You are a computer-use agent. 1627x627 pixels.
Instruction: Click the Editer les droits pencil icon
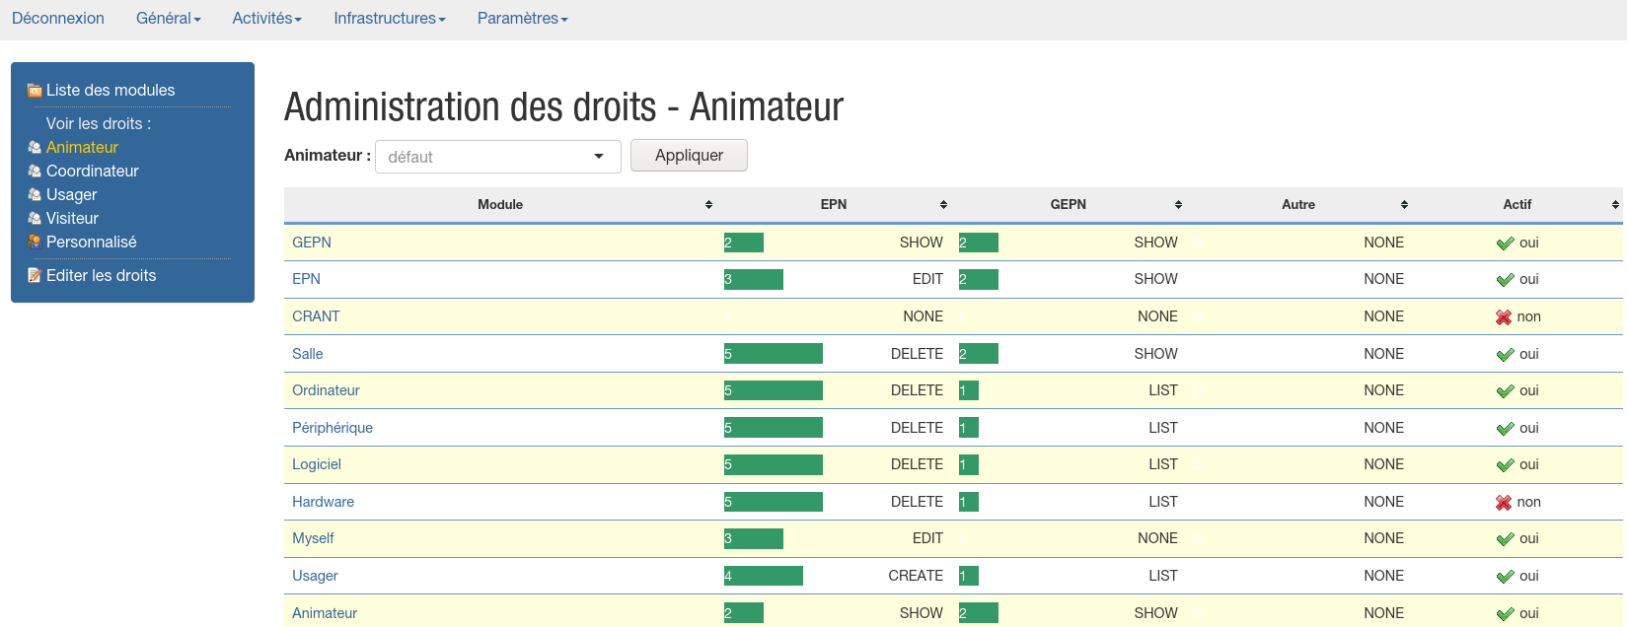35,276
